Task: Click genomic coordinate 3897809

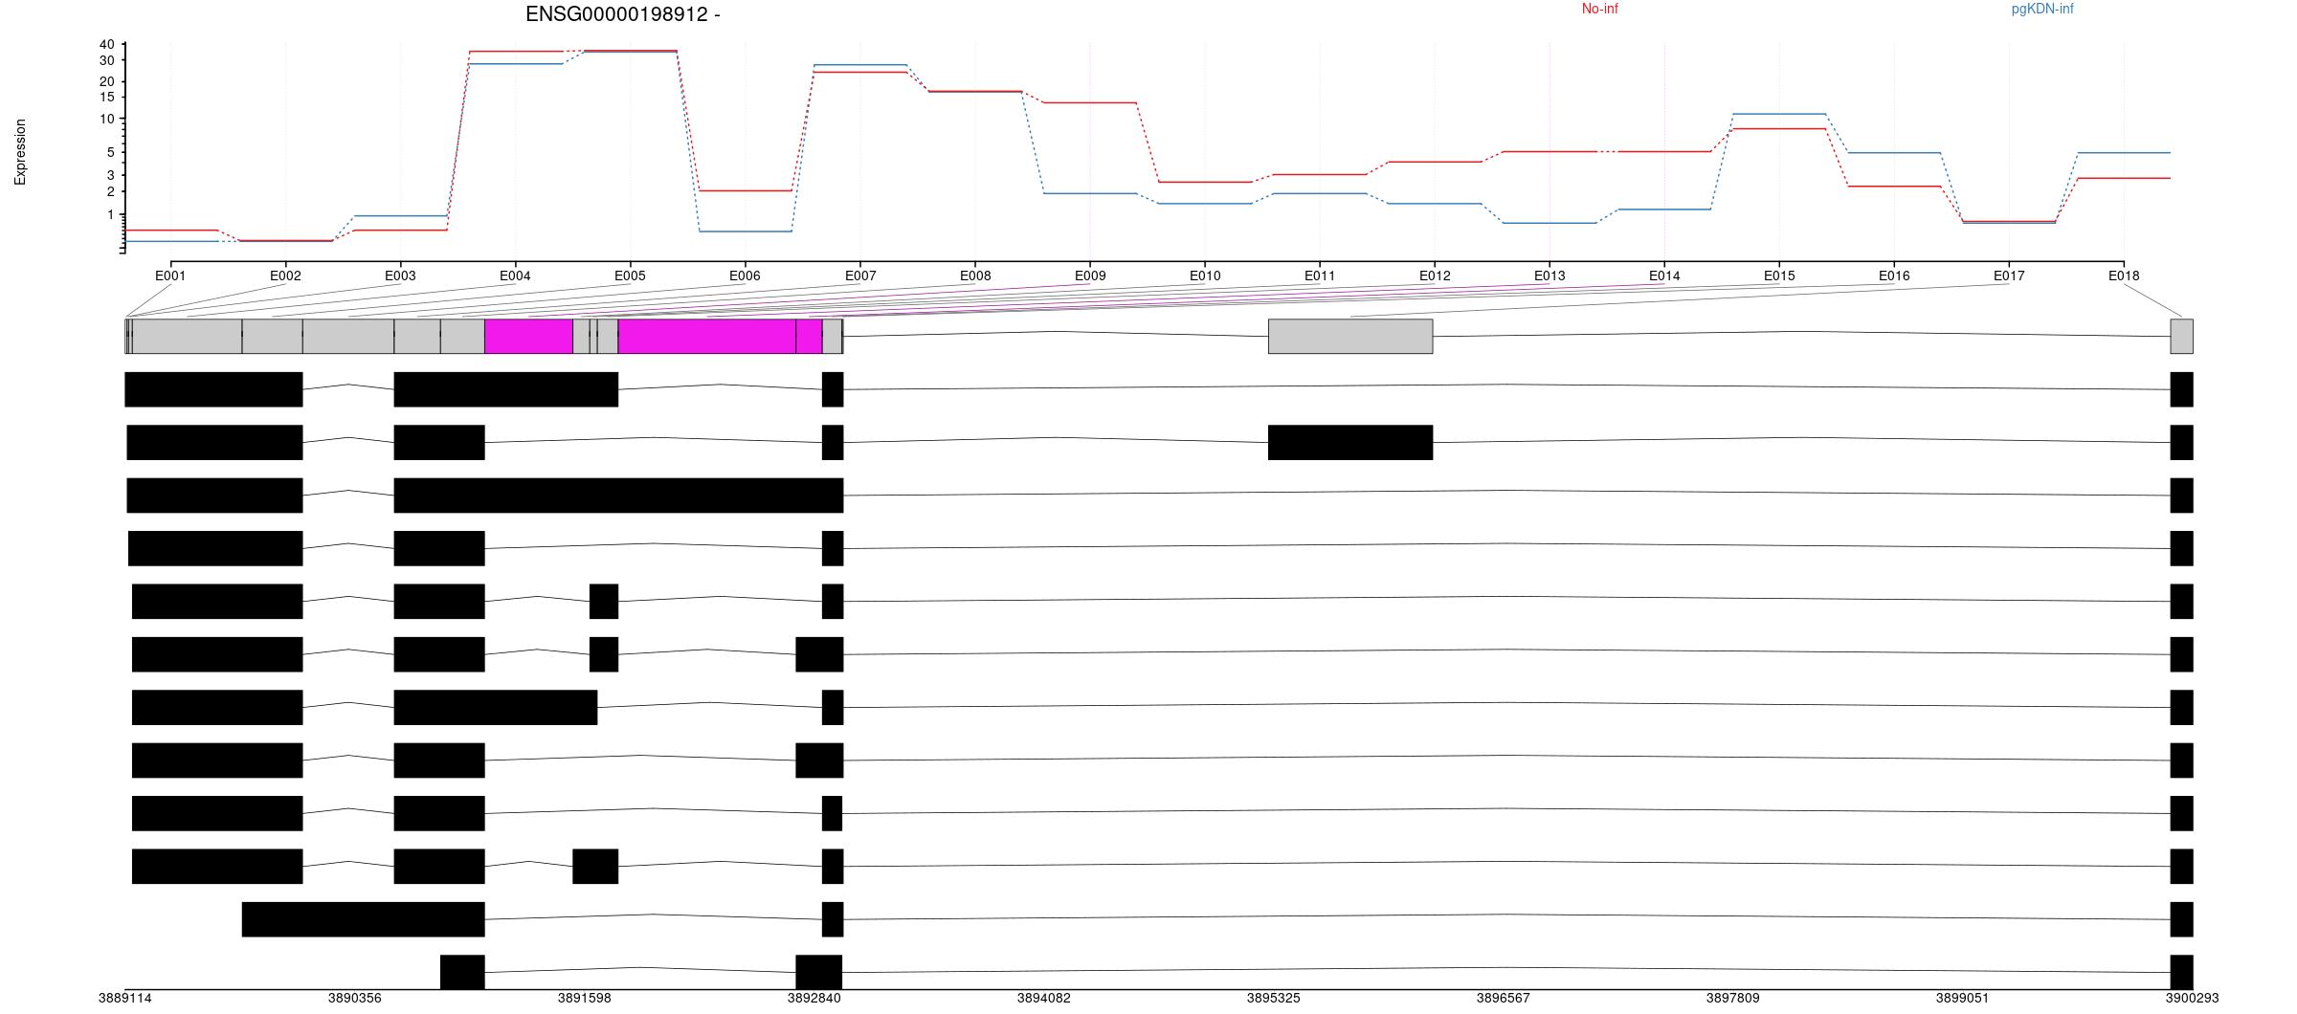Action: 1733,998
